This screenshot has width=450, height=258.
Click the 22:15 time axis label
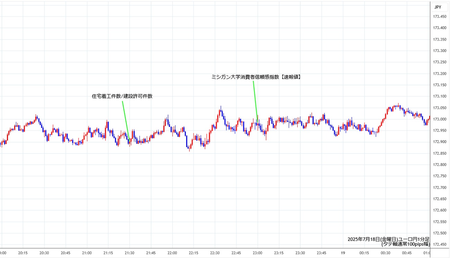[193, 253]
